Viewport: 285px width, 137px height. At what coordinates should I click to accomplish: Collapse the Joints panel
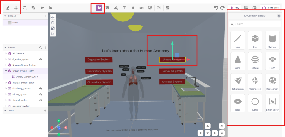(5, 111)
